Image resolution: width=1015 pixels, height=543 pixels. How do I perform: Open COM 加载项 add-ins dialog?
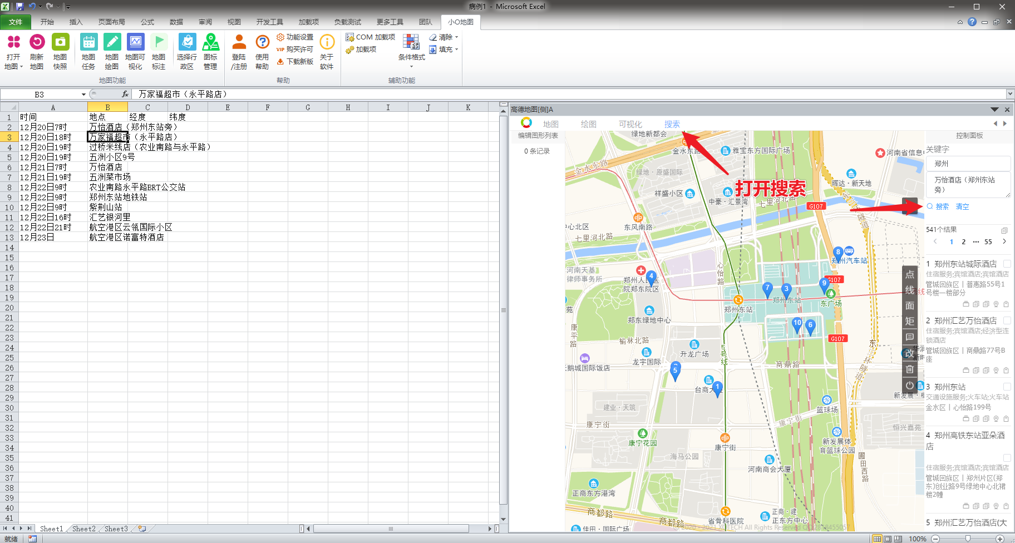click(x=370, y=37)
